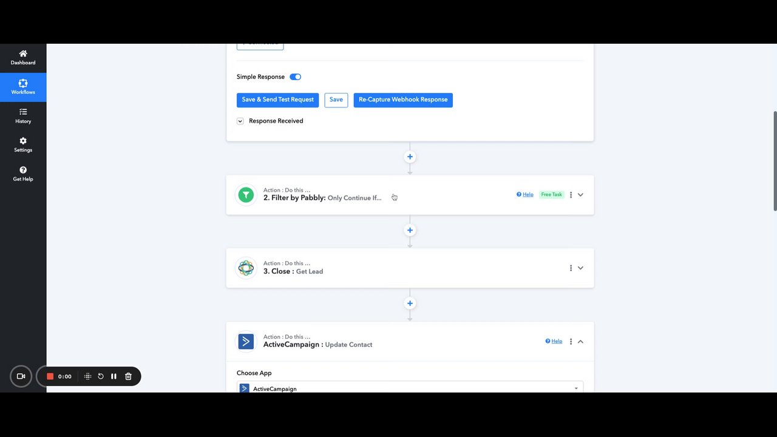Click the Close app logo icon
Viewport: 777px width, 437px height.
(x=246, y=268)
